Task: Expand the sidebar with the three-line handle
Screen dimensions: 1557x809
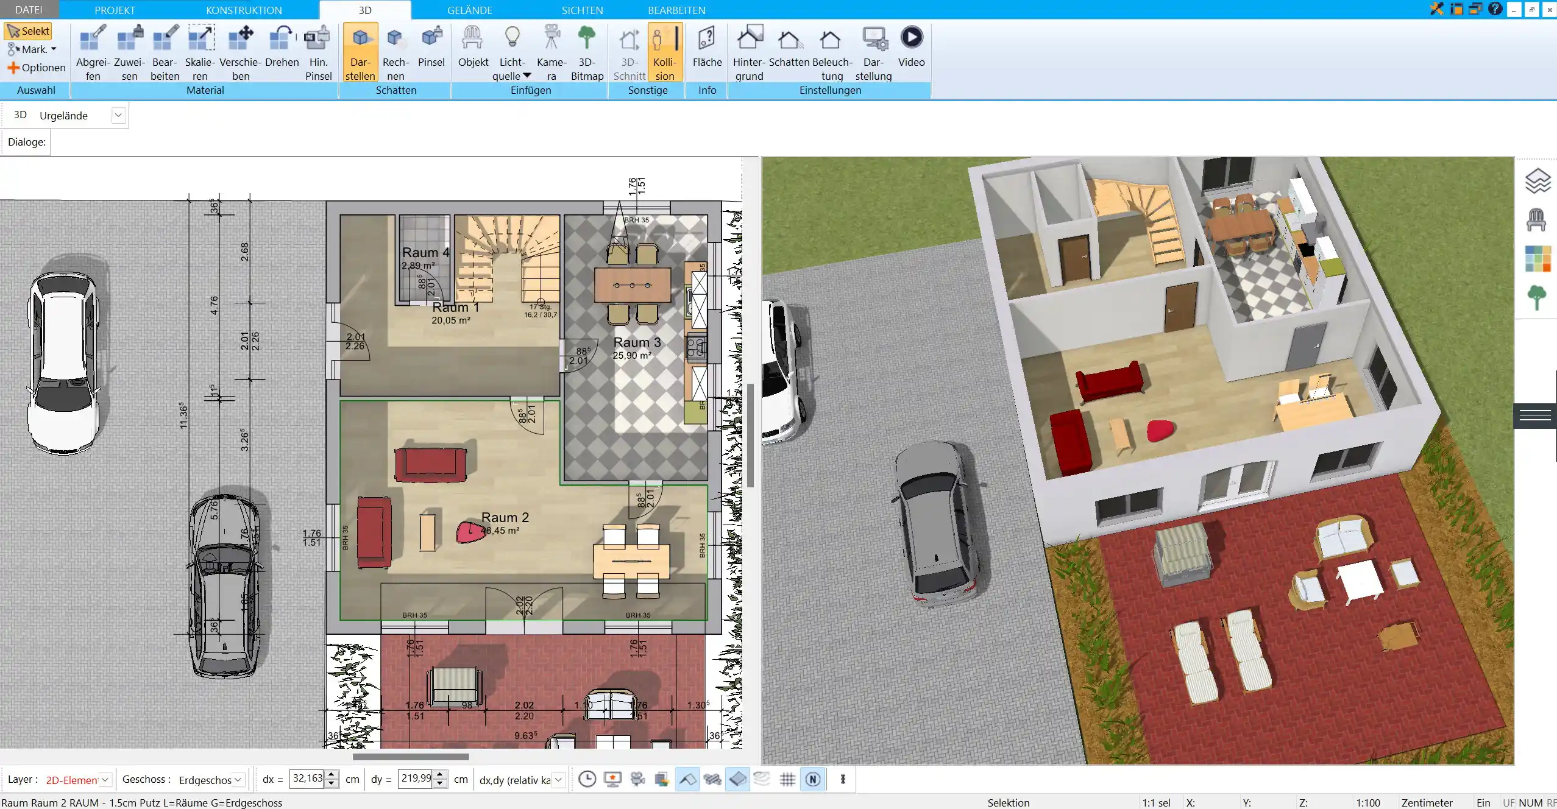Action: (1535, 416)
